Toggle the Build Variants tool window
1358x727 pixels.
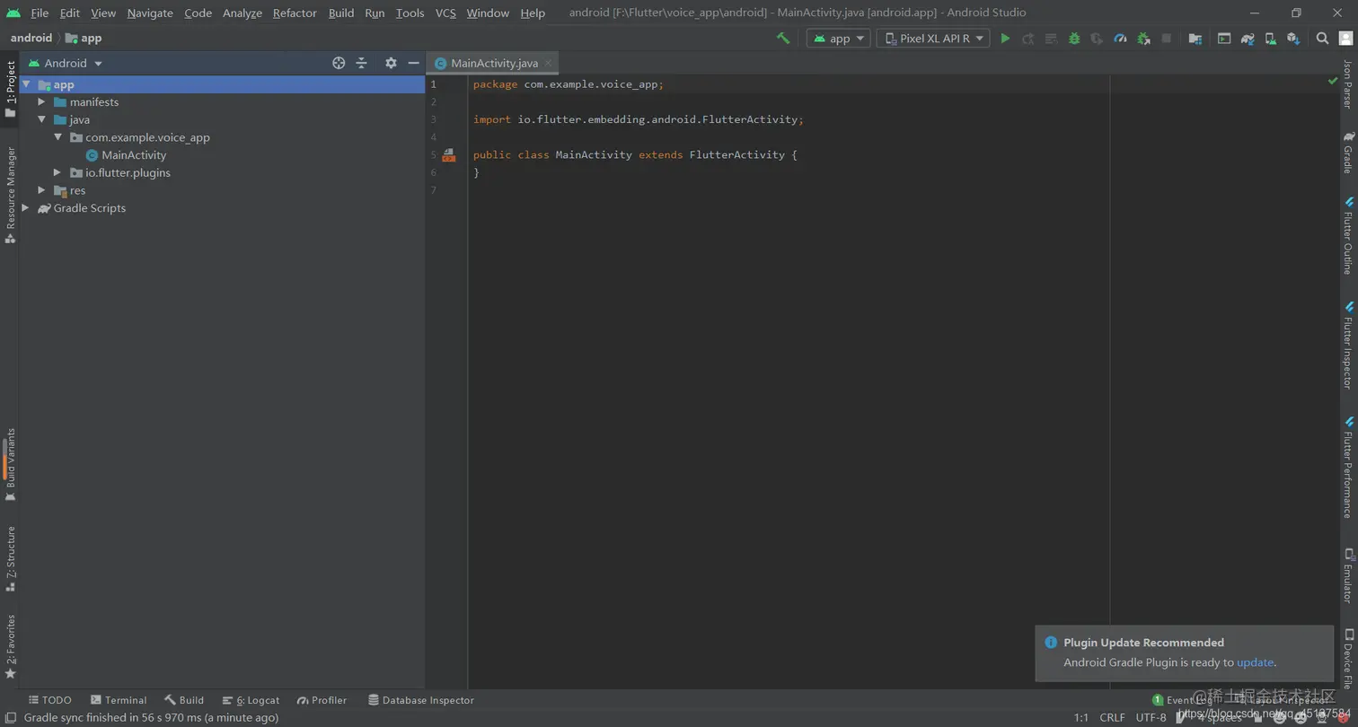pyautogui.click(x=10, y=464)
